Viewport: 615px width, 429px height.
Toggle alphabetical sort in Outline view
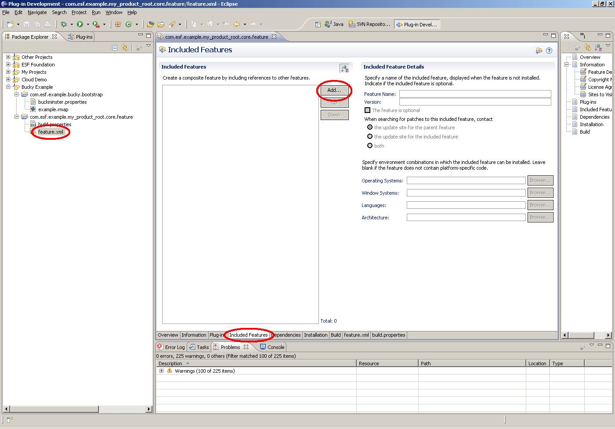coord(598,47)
